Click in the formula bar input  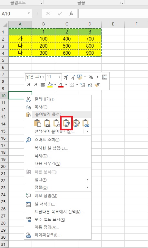click(113, 14)
